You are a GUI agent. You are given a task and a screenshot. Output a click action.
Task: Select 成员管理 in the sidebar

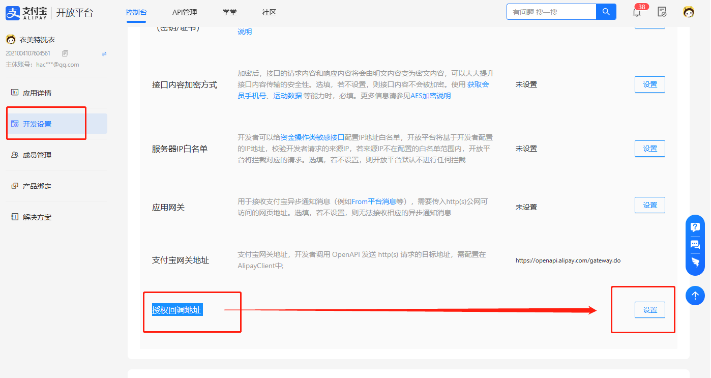(x=37, y=155)
